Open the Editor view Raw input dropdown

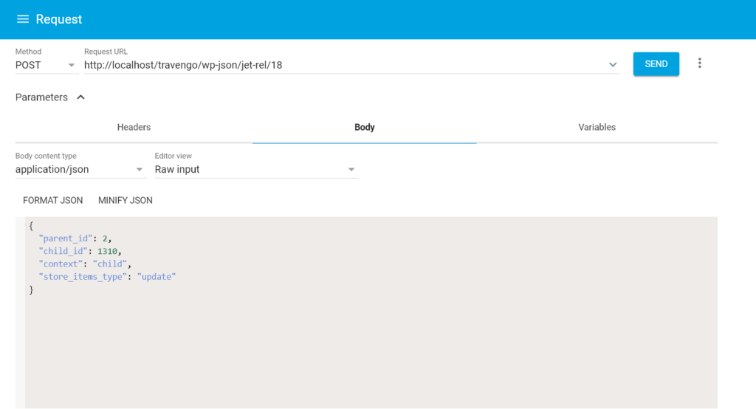tap(256, 169)
